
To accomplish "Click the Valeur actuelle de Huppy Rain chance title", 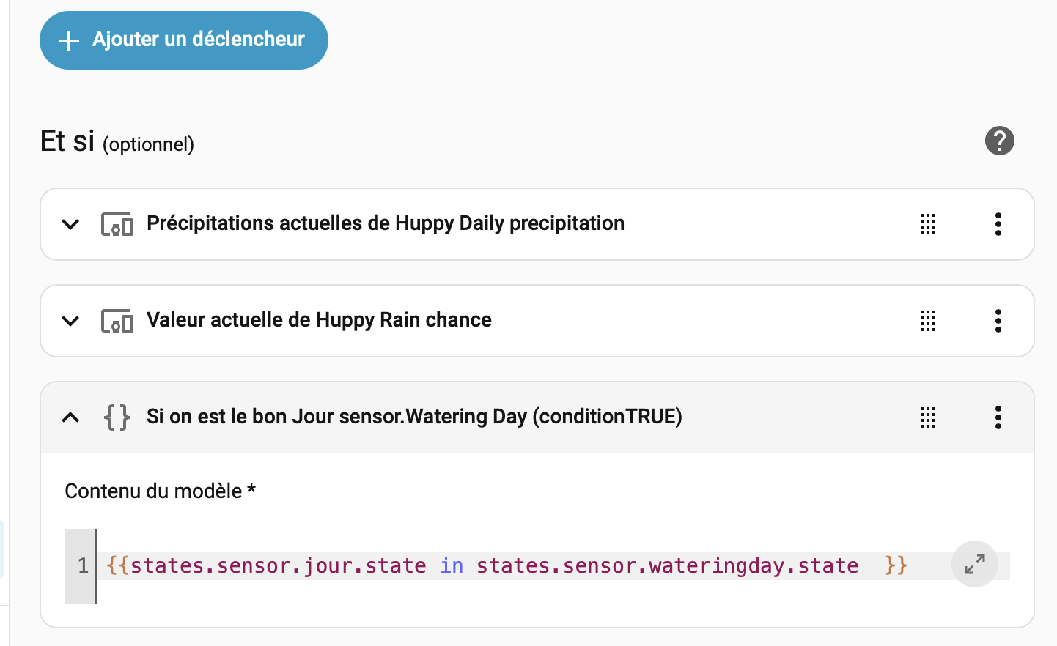I will click(x=319, y=320).
